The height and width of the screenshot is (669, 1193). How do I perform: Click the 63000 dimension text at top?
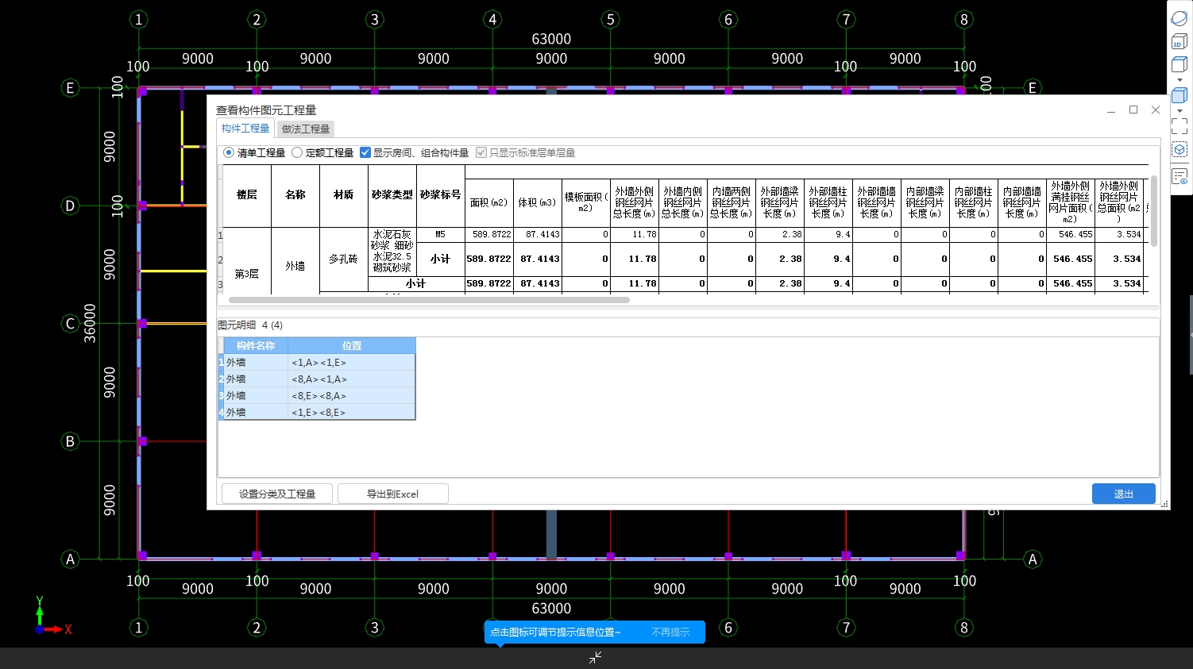click(x=551, y=39)
